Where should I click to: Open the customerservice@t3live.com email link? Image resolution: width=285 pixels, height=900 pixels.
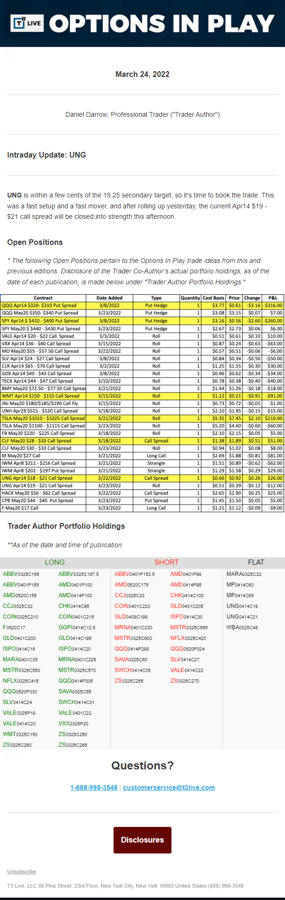(169, 787)
